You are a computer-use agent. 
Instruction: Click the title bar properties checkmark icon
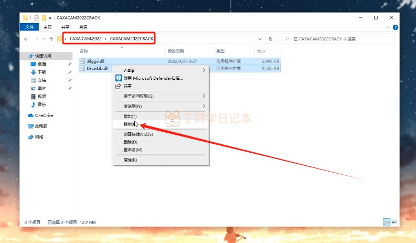pyautogui.click(x=36, y=18)
